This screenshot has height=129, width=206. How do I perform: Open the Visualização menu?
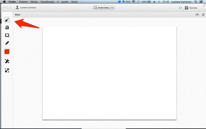pyautogui.click(x=47, y=2)
